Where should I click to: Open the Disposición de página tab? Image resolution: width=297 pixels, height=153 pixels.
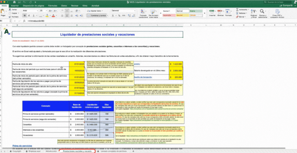click(x=34, y=6)
